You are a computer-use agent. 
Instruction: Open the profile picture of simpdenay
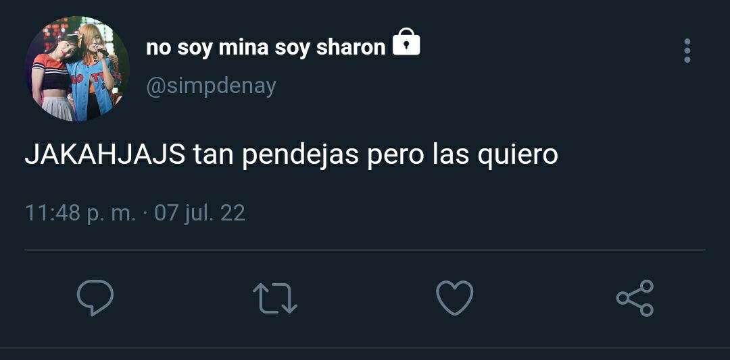click(77, 69)
